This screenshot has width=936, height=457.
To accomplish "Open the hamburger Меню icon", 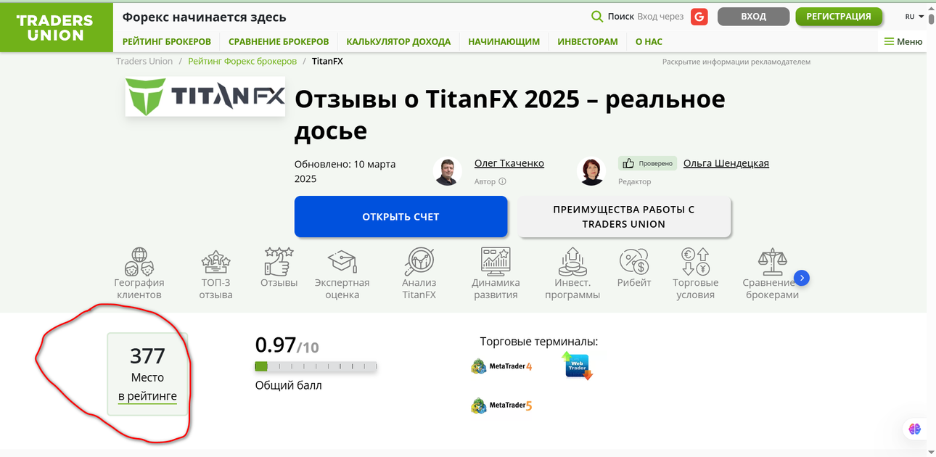I will 889,41.
